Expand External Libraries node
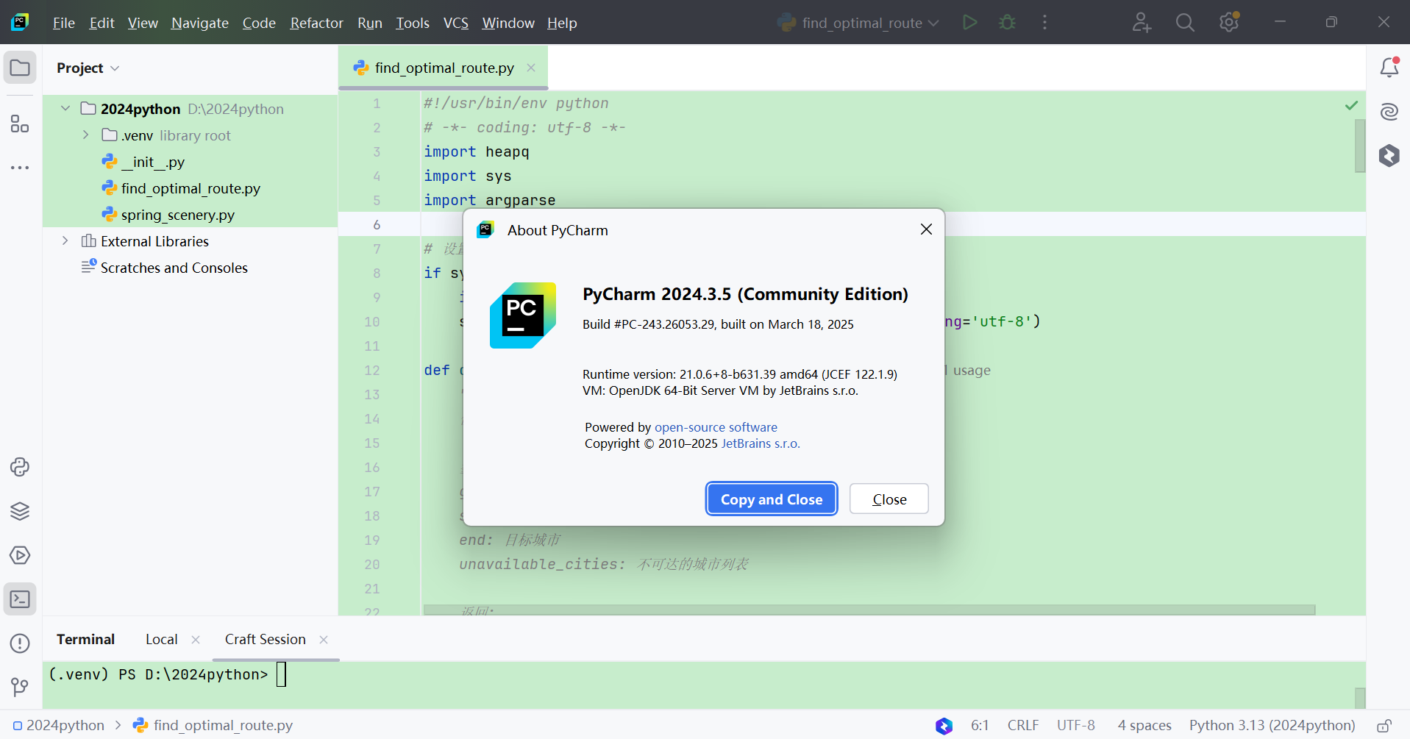The width and height of the screenshot is (1410, 739). (65, 241)
